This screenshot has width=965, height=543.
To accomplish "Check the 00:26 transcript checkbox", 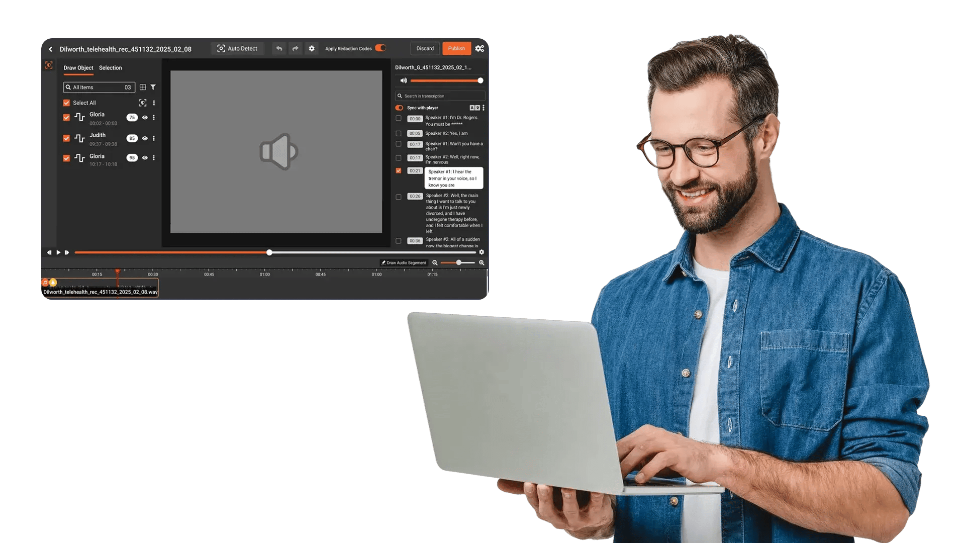I will 399,197.
